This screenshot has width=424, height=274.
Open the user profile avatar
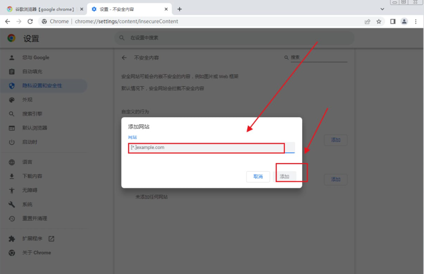(x=404, y=22)
